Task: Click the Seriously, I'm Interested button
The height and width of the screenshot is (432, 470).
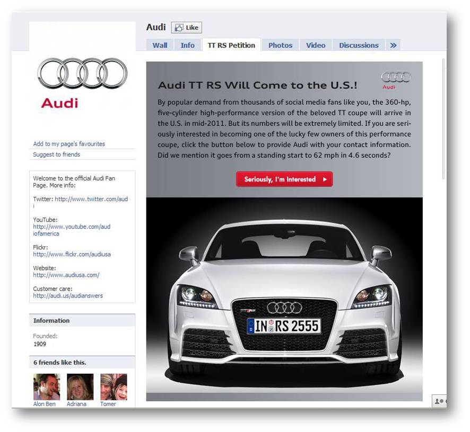Action: point(284,179)
